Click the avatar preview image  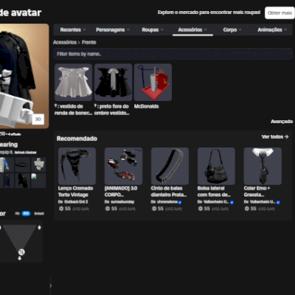pyautogui.click(x=24, y=76)
